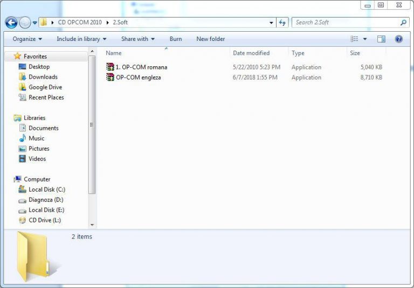Screen dimensions: 414x288
Task: Go back using the blue back arrow
Action: coord(11,23)
